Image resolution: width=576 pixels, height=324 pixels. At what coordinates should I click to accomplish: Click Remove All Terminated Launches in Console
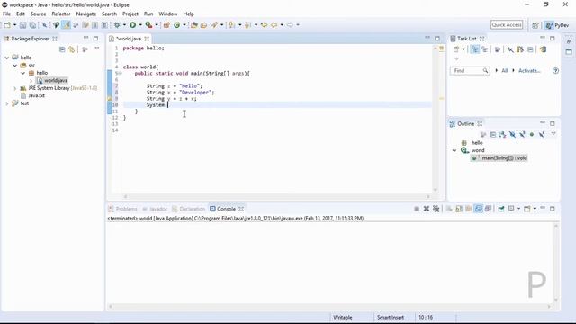(436, 209)
